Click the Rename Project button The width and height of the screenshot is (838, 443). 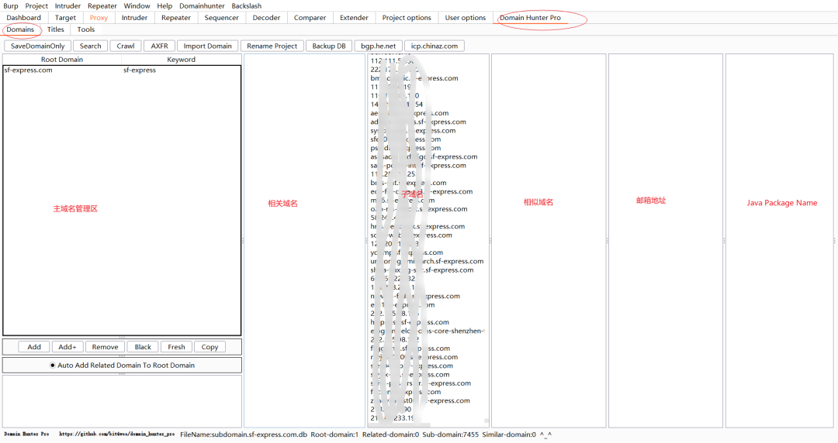[272, 46]
